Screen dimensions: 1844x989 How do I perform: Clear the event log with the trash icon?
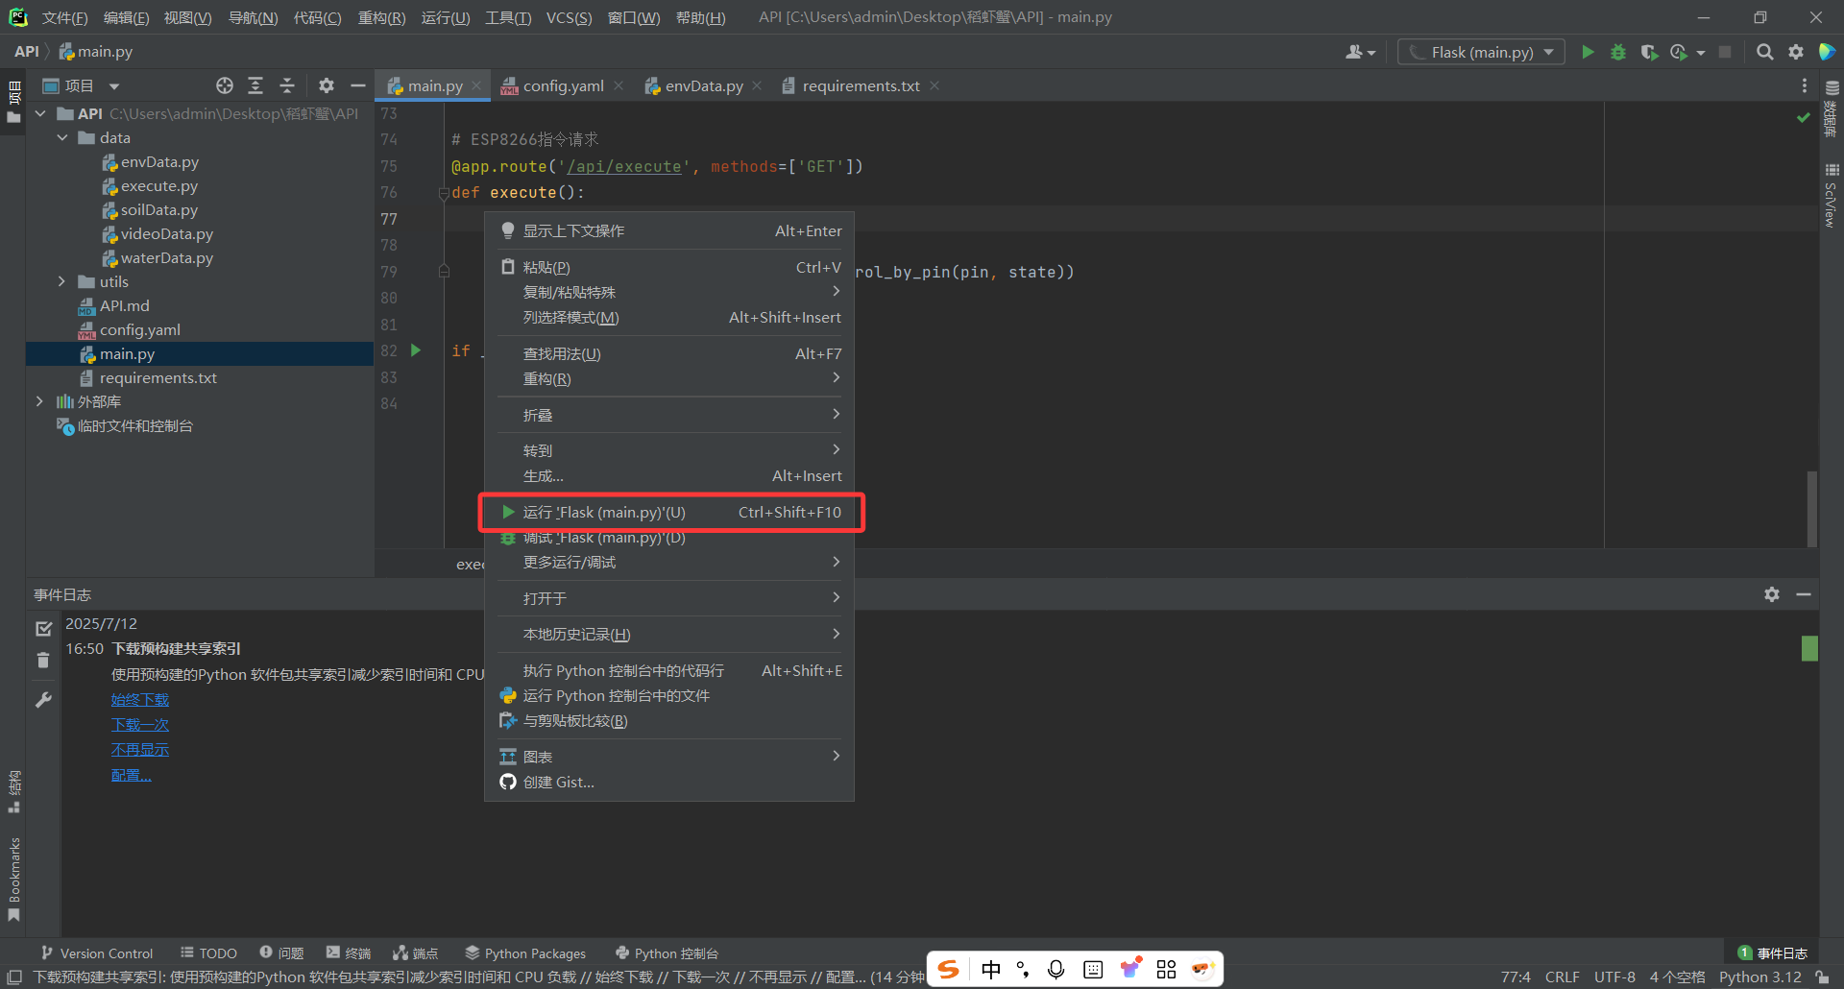[43, 661]
